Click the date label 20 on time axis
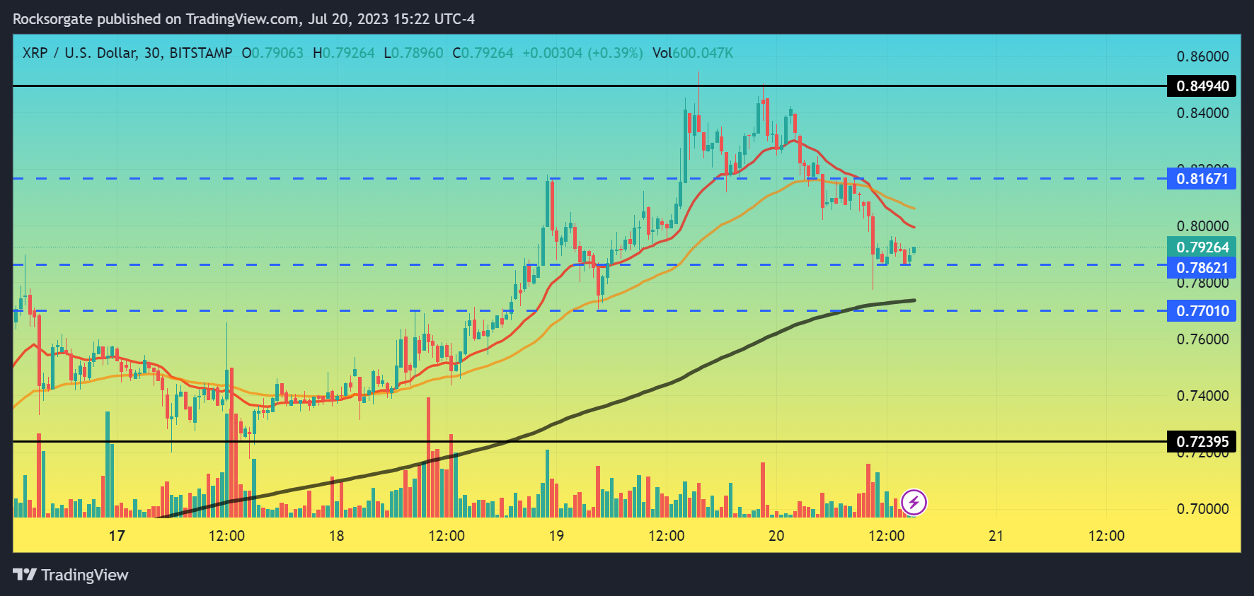The height and width of the screenshot is (596, 1254). pyautogui.click(x=776, y=536)
